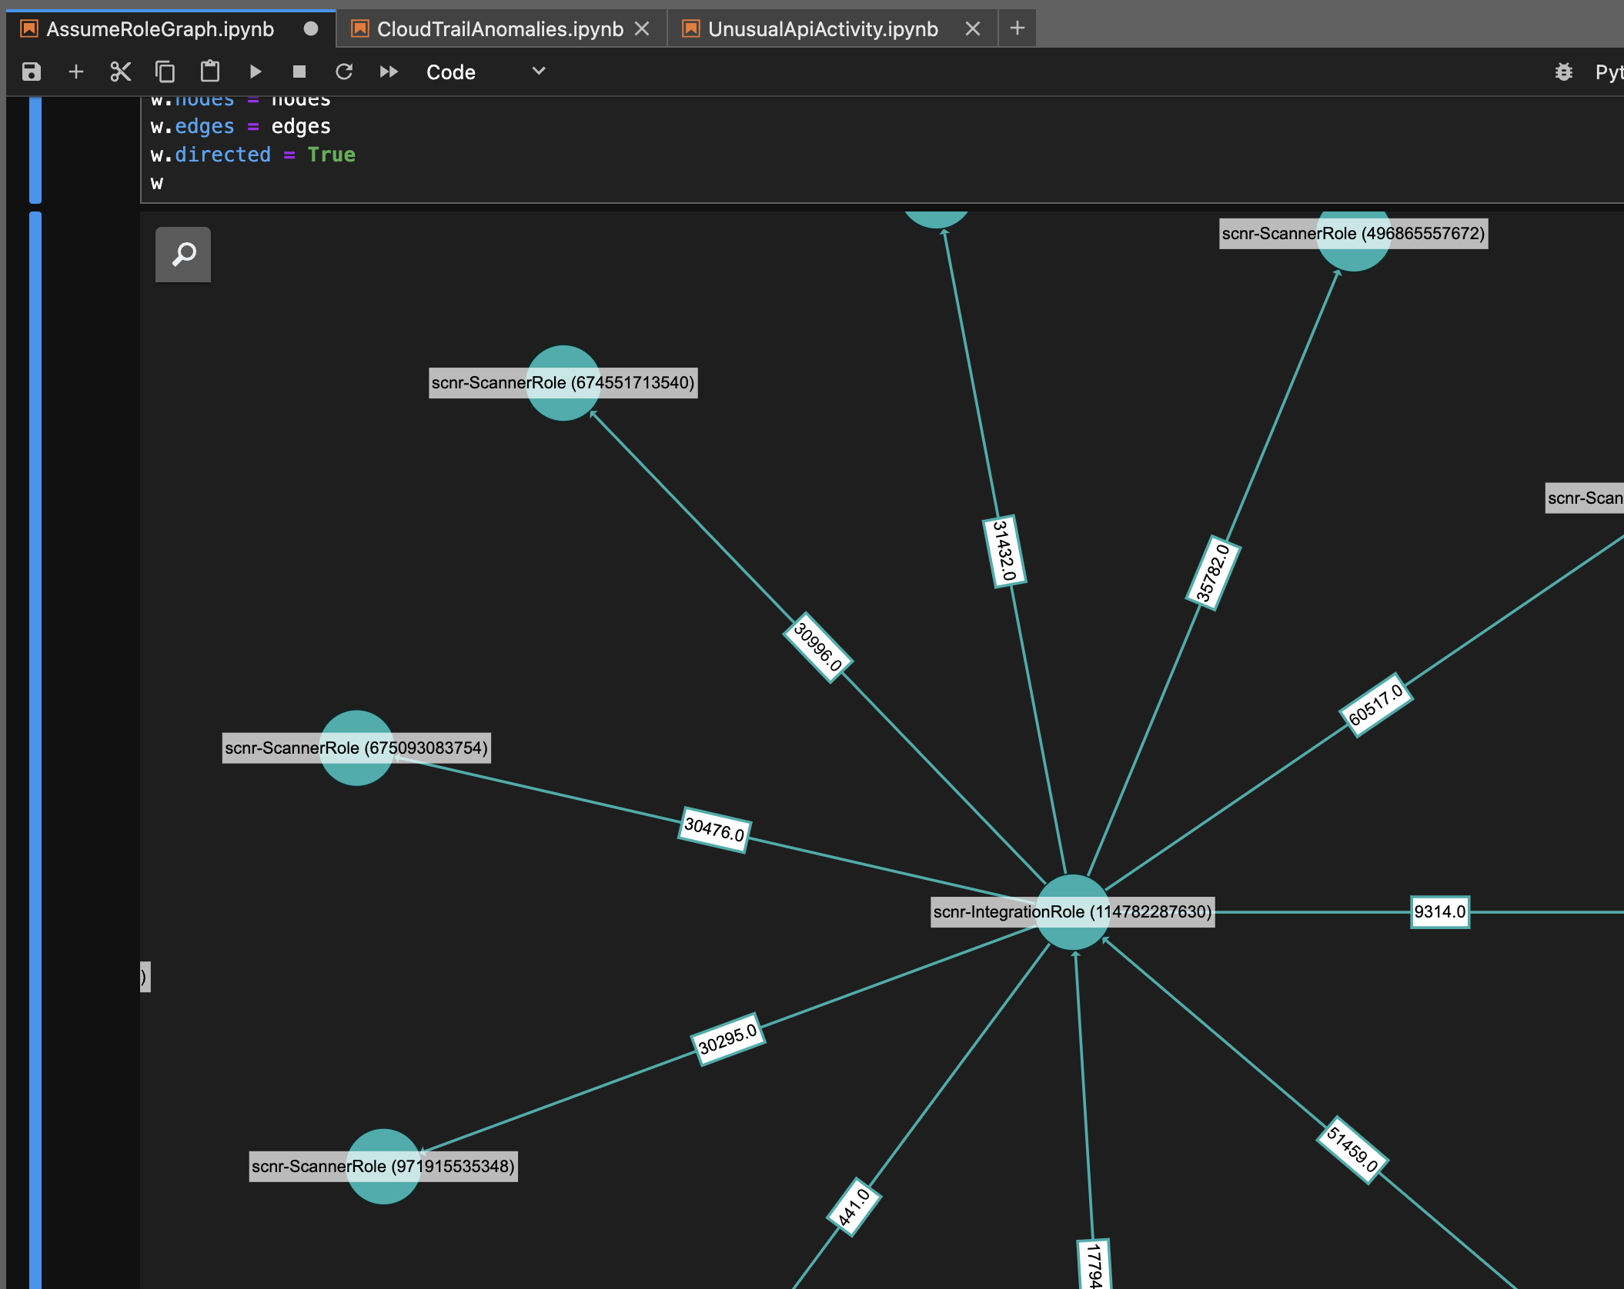
Task: Paste the cell from the clipboard
Action: (x=209, y=72)
